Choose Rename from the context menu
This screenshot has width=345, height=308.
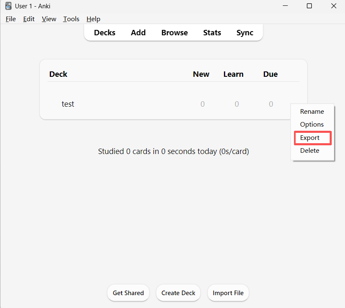pyautogui.click(x=312, y=112)
